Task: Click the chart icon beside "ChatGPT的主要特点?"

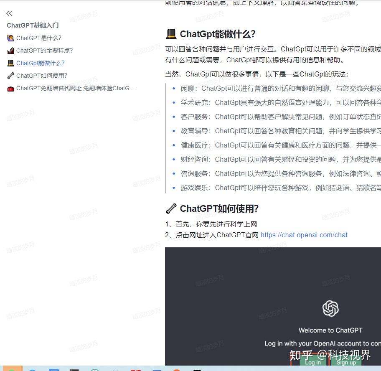Action: 10,50
